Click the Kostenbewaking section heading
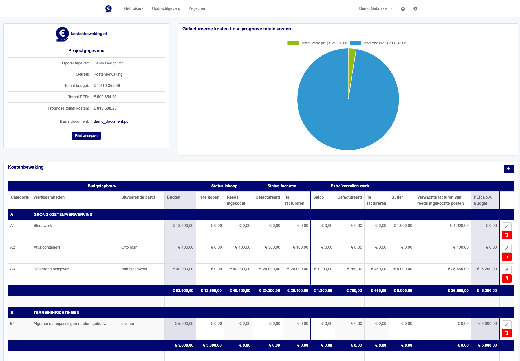Viewport: 520px width, 361px height. point(26,167)
